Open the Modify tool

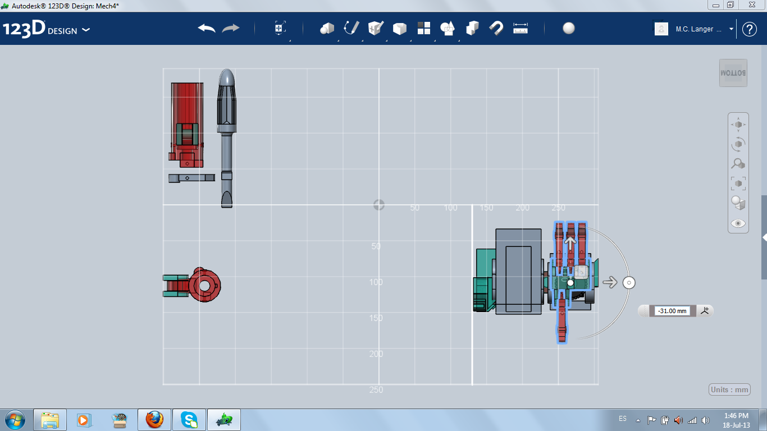click(x=400, y=29)
